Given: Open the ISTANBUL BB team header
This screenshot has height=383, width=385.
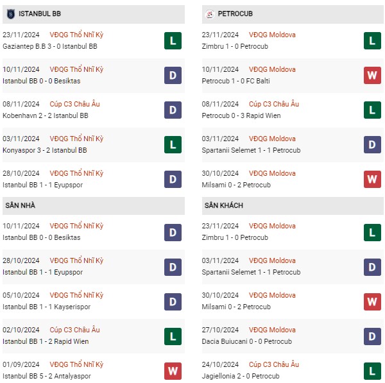Looking at the screenshot, I should (x=94, y=14).
